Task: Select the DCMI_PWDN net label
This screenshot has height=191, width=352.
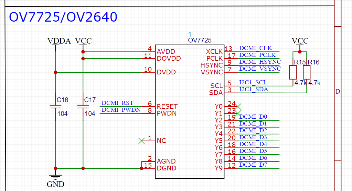Action: 121,110
